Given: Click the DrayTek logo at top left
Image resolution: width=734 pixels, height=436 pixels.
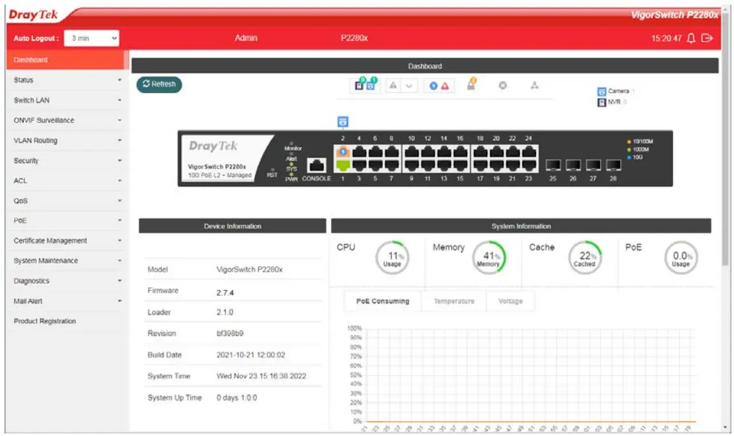Looking at the screenshot, I should click(x=33, y=15).
